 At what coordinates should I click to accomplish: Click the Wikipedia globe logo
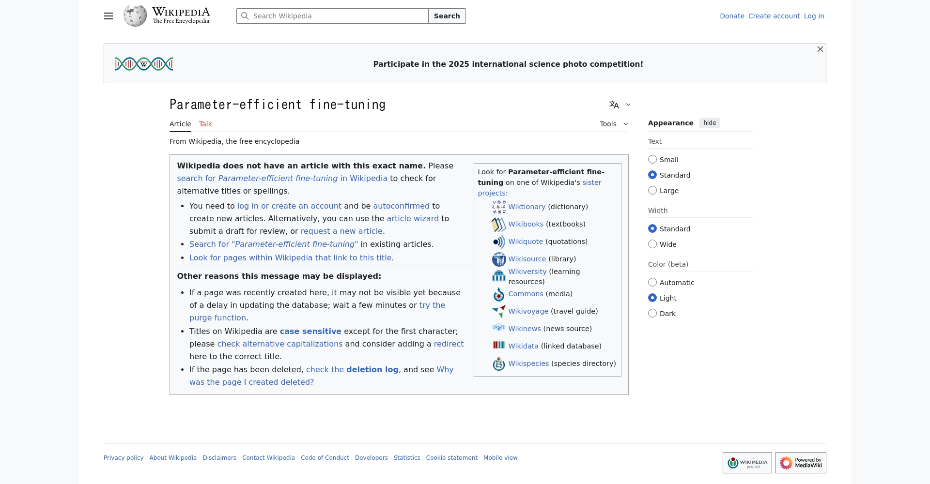click(135, 16)
